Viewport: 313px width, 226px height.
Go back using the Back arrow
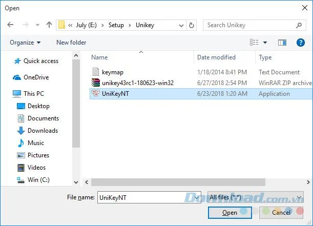point(10,25)
